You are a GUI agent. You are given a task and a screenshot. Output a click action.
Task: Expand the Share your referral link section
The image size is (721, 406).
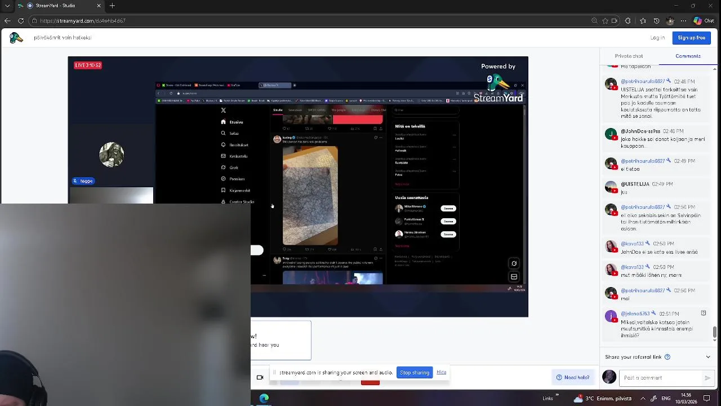click(x=708, y=357)
